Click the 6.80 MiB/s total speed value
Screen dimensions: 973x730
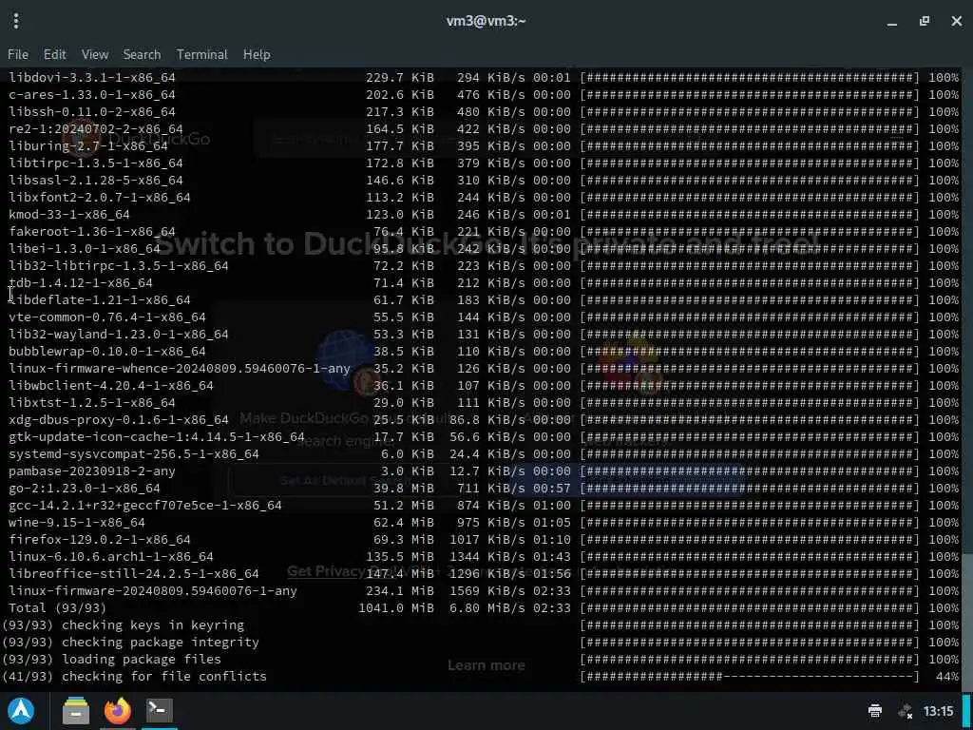(x=487, y=607)
